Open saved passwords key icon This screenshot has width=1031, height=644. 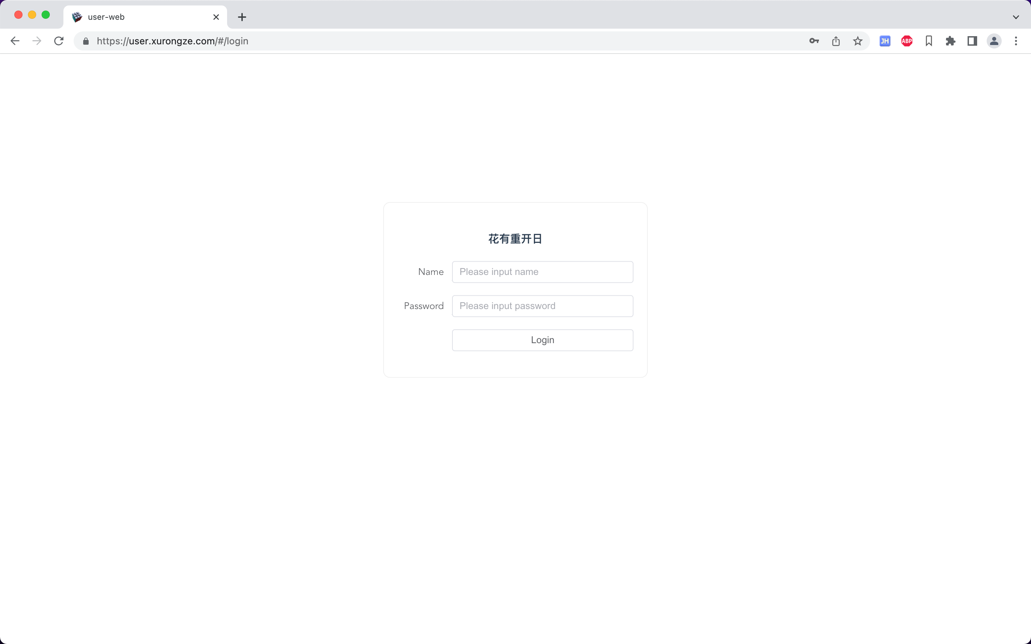tap(814, 41)
